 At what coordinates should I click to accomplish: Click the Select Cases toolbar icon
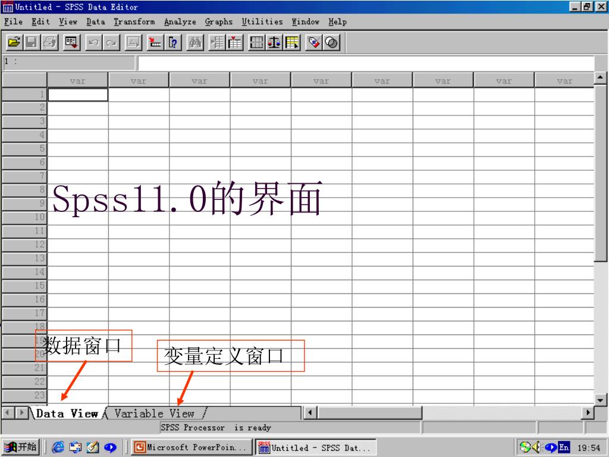tap(292, 42)
